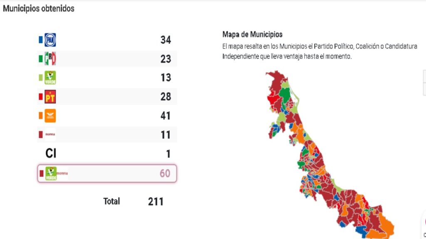
Task: Click the blue color square beside PAN
Action: coord(40,40)
